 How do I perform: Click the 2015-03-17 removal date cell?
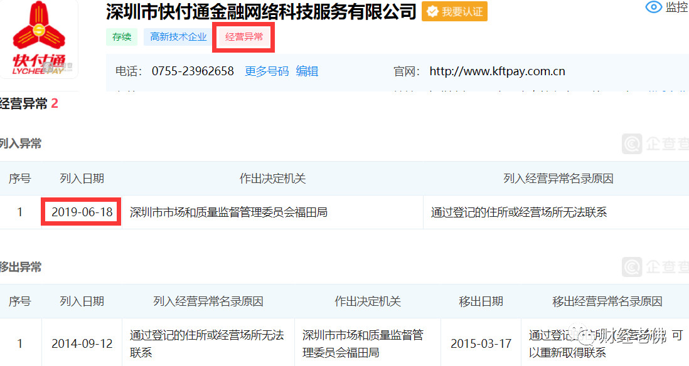click(x=481, y=343)
